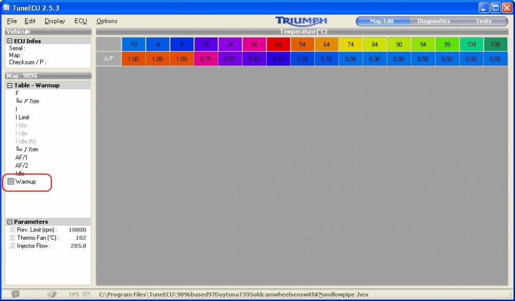This screenshot has width=515, height=301.
Task: Click the greyed I Idle (N) entry
Action: 26,141
